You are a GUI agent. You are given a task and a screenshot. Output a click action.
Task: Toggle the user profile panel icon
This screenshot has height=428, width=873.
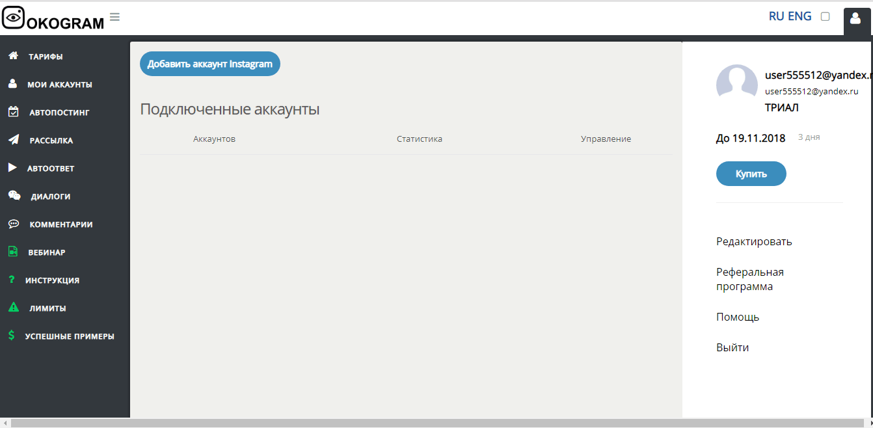tap(855, 19)
